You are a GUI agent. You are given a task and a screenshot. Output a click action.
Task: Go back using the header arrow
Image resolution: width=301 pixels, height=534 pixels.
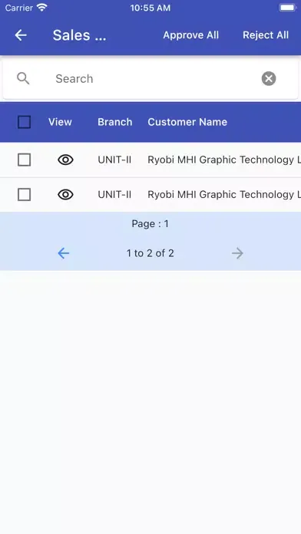21,35
